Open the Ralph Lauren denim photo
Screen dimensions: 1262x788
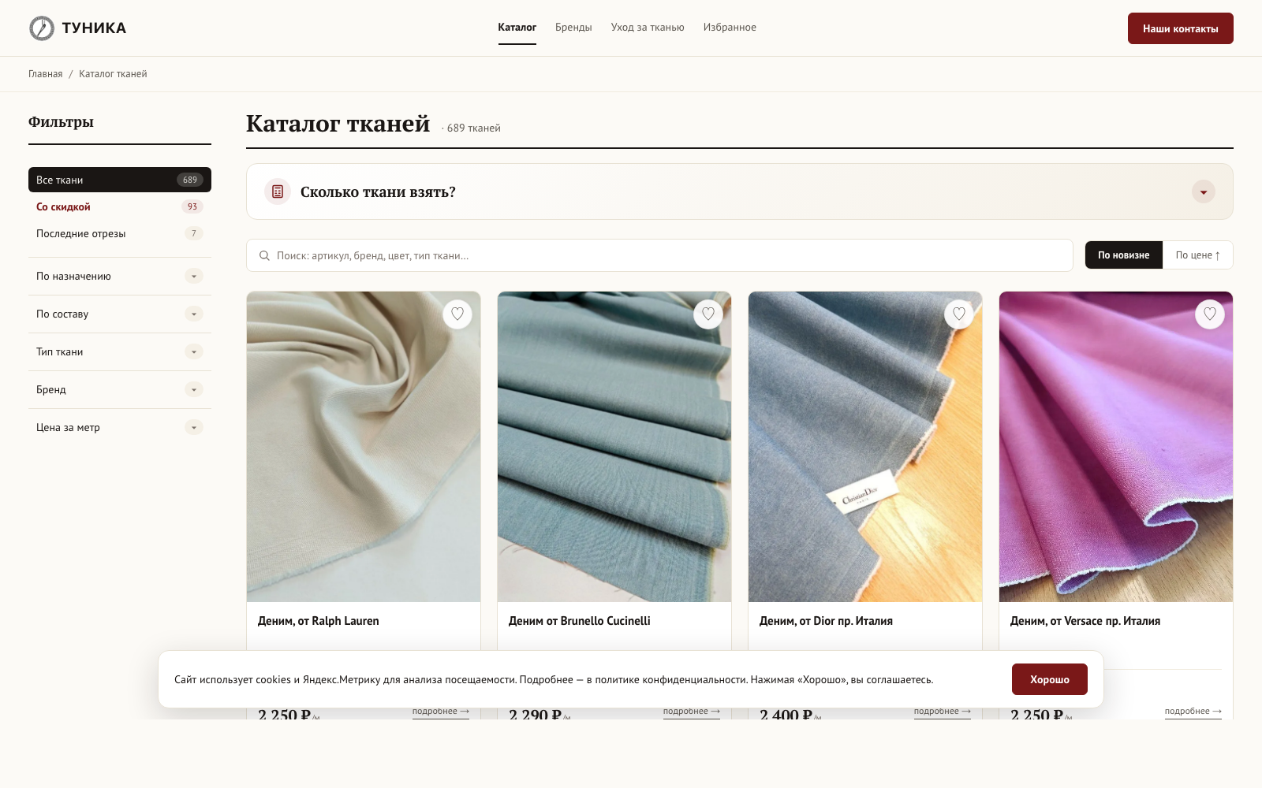tap(364, 447)
